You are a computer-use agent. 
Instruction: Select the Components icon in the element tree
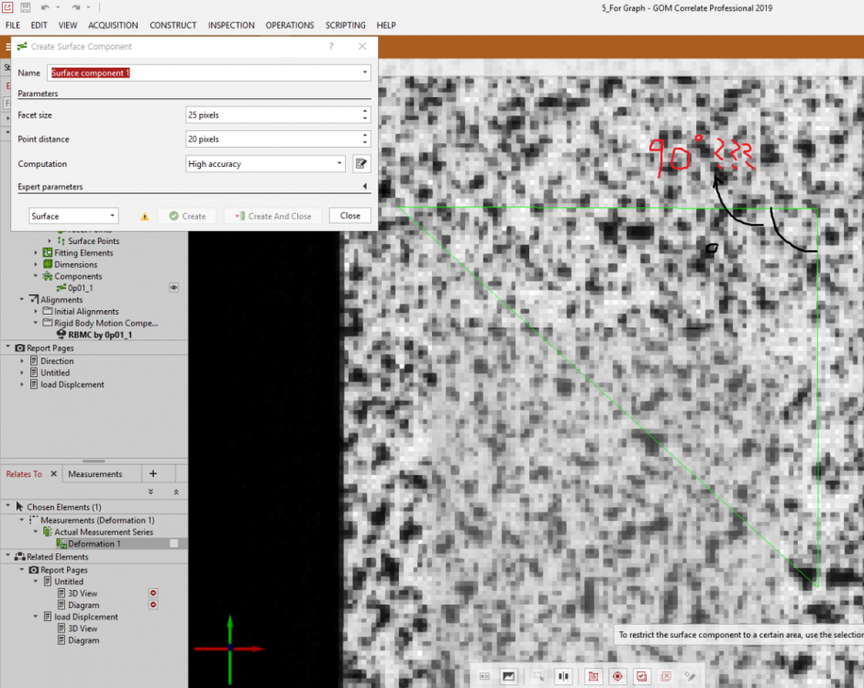pyautogui.click(x=48, y=276)
